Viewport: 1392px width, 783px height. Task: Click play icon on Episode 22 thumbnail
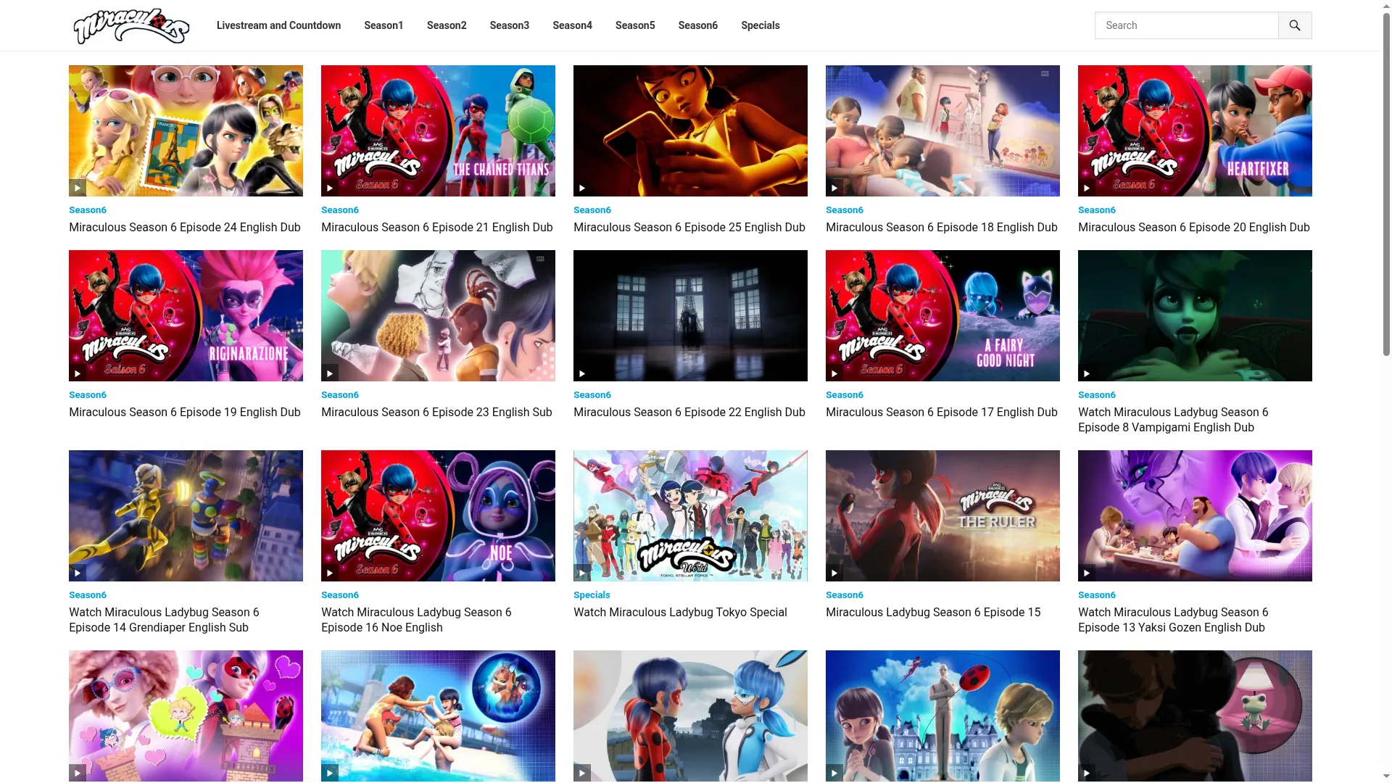(x=582, y=373)
